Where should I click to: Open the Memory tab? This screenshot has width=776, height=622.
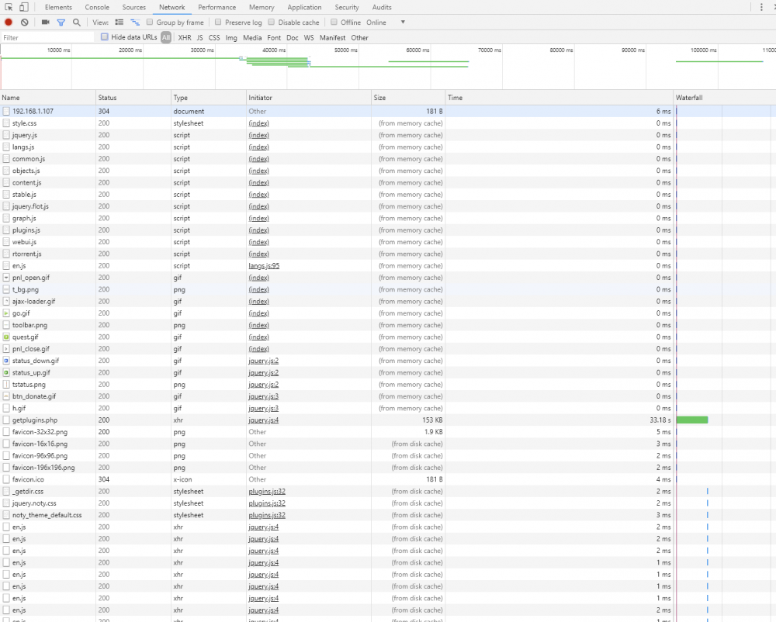[x=262, y=8]
